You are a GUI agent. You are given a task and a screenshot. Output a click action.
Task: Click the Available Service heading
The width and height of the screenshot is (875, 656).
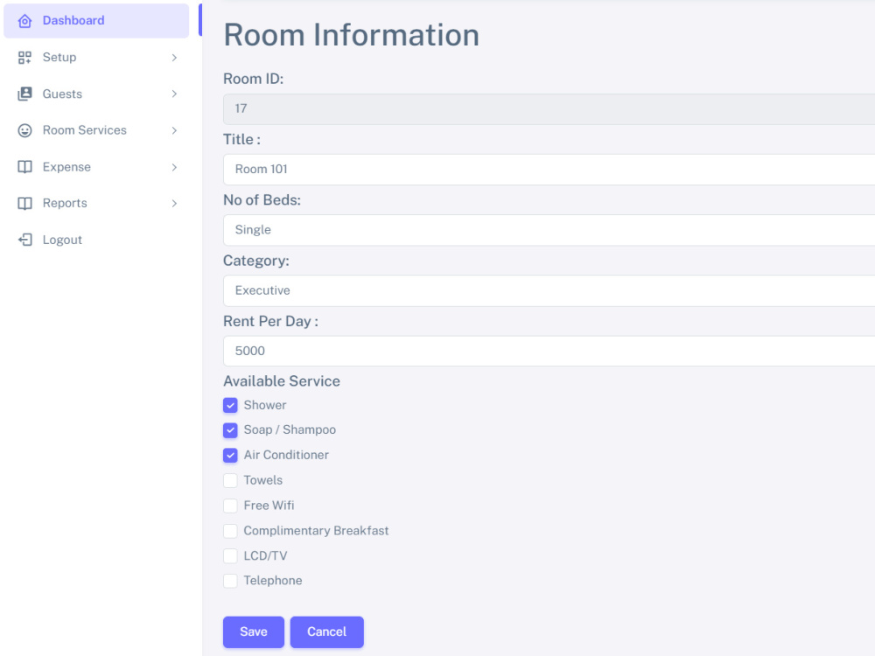pyautogui.click(x=282, y=381)
